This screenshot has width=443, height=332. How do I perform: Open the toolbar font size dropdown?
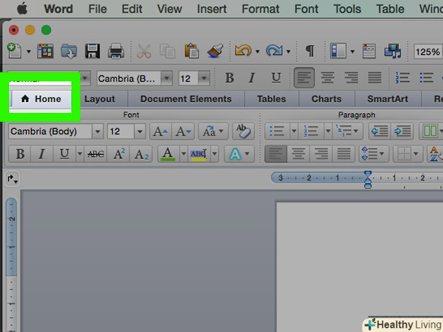coord(204,78)
